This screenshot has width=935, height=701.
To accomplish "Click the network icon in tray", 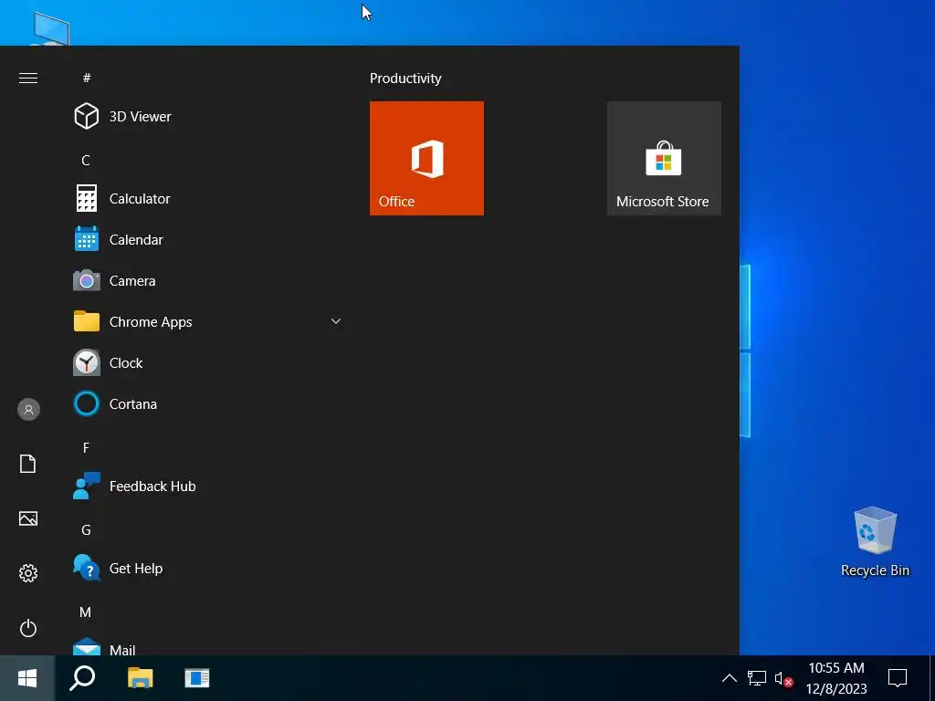I will (x=757, y=678).
